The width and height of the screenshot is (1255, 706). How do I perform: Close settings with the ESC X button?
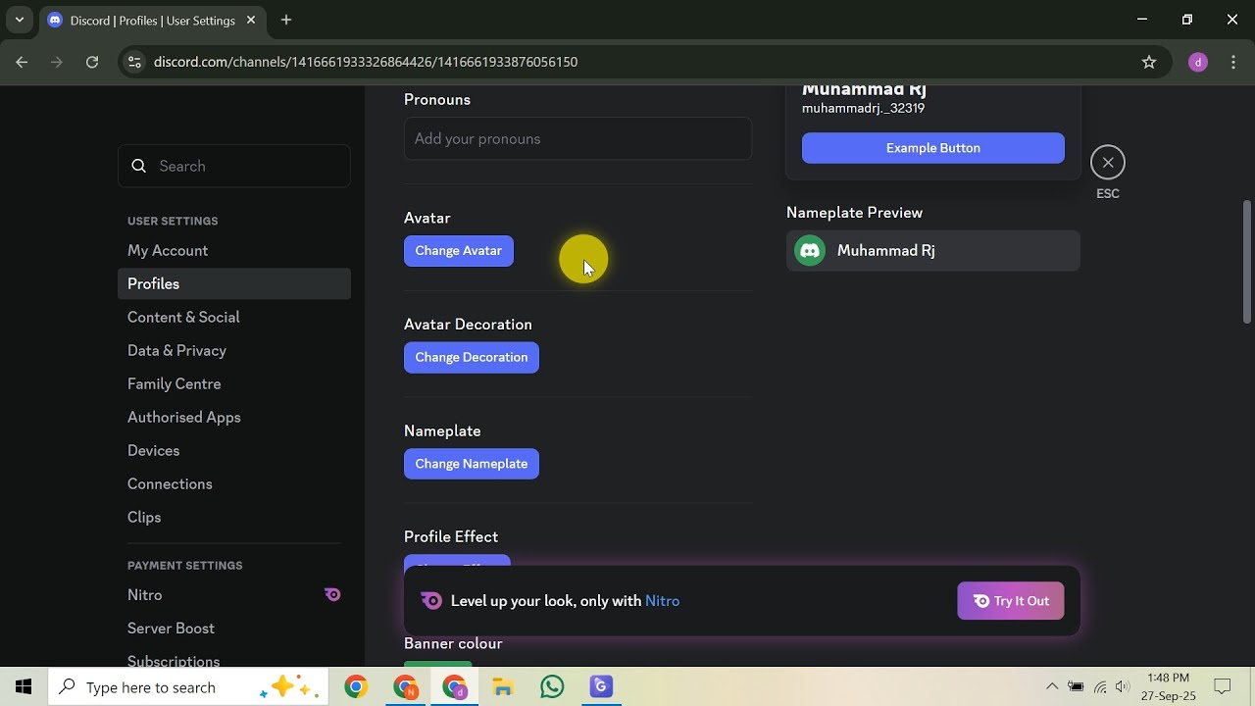pos(1107,163)
